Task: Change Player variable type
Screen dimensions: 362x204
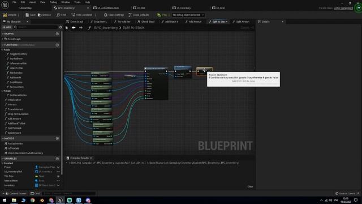Action: [x=45, y=167]
